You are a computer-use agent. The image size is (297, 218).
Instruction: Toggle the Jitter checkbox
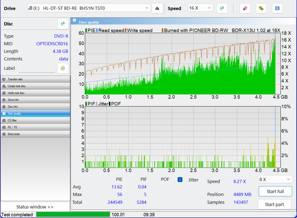180,180
